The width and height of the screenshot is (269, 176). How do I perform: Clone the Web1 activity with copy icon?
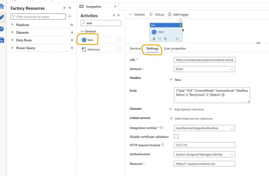tap(165, 39)
